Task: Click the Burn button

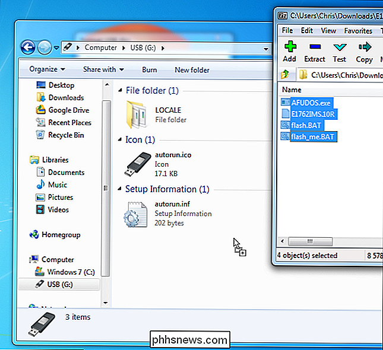Action: [150, 70]
